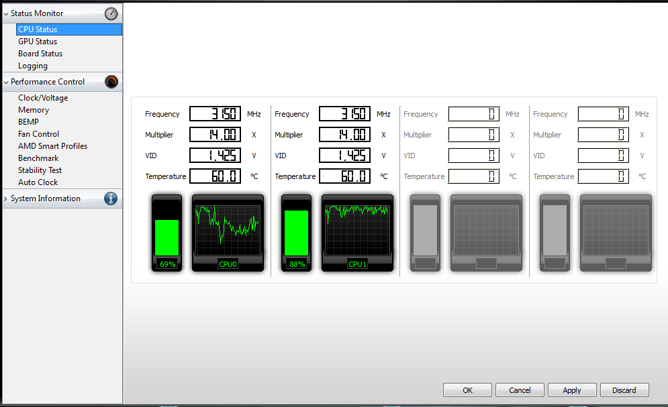The width and height of the screenshot is (668, 407).
Task: Click the Status Monitor gauge icon
Action: [111, 13]
